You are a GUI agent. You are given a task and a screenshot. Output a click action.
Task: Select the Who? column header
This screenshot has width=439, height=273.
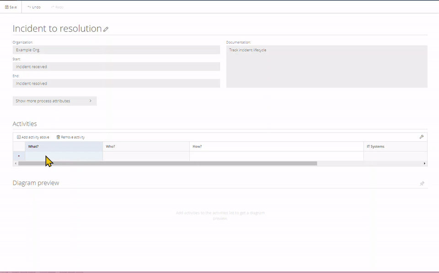146,146
